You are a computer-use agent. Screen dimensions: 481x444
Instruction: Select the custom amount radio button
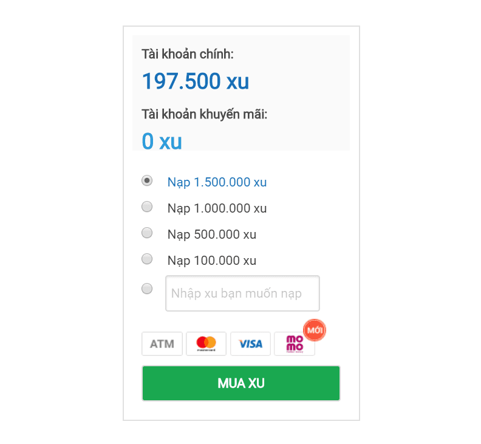pos(147,289)
